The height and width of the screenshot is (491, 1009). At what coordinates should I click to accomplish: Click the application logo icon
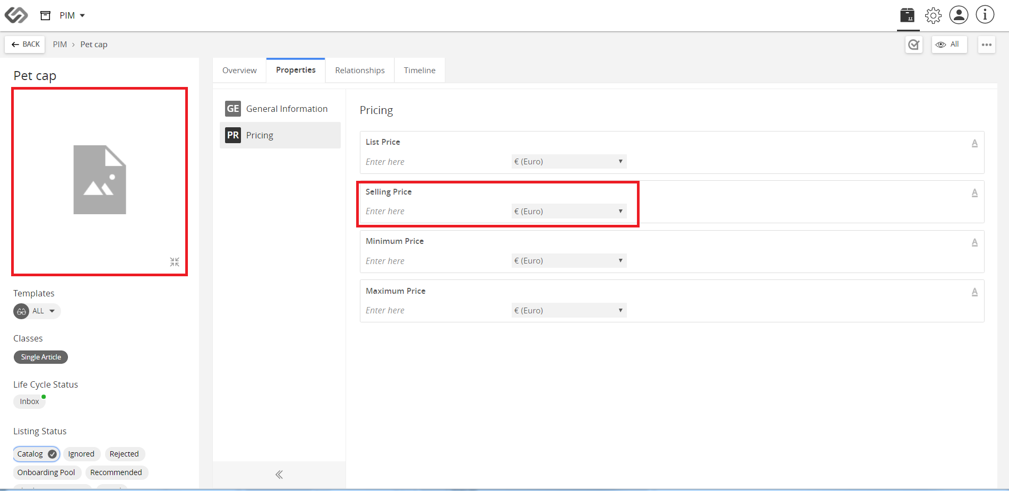click(16, 15)
